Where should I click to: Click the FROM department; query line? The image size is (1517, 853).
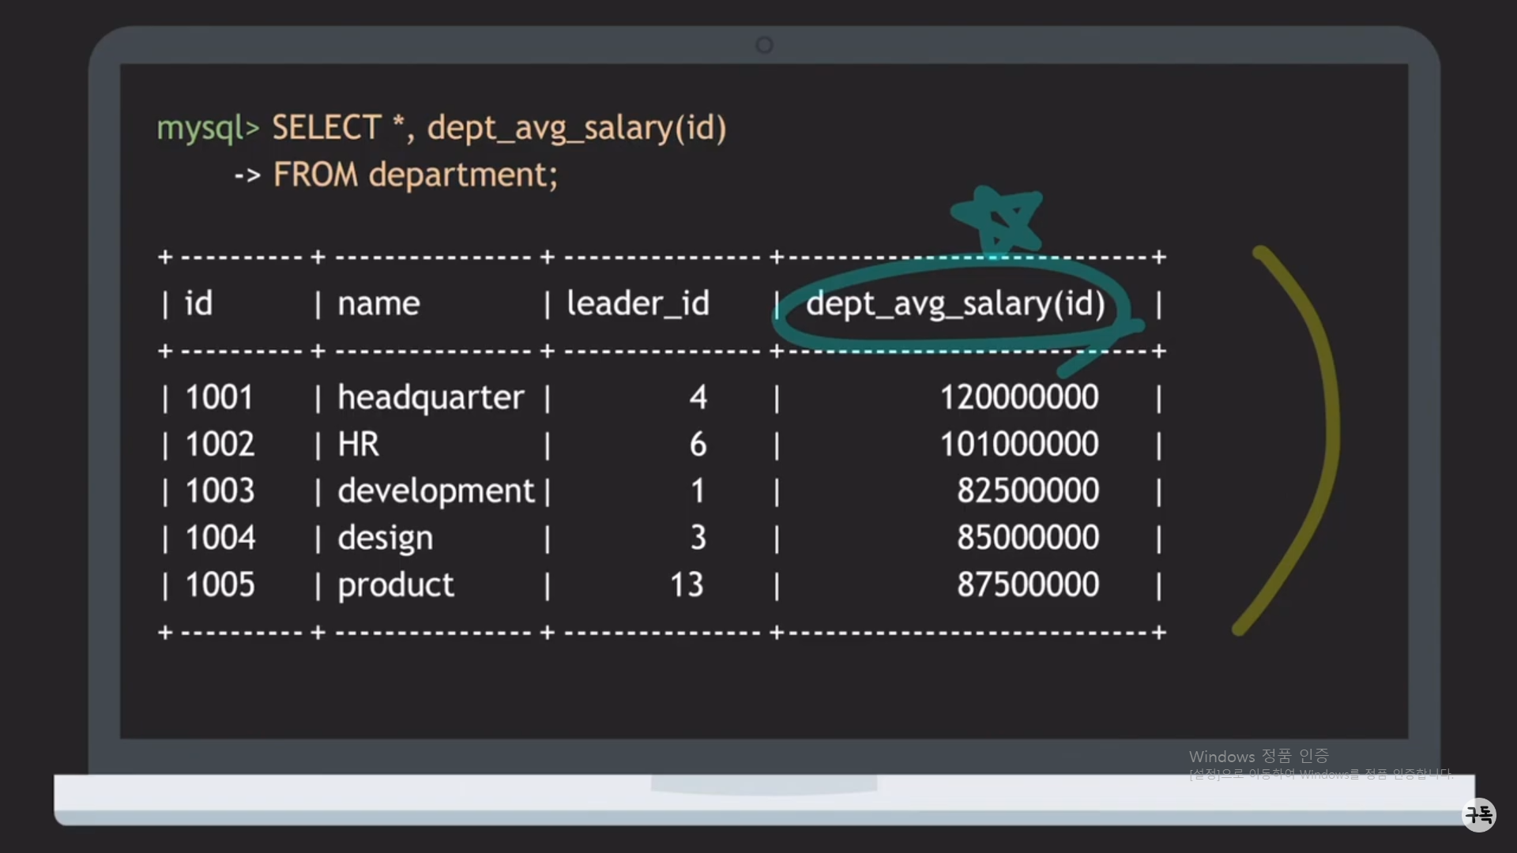click(415, 175)
